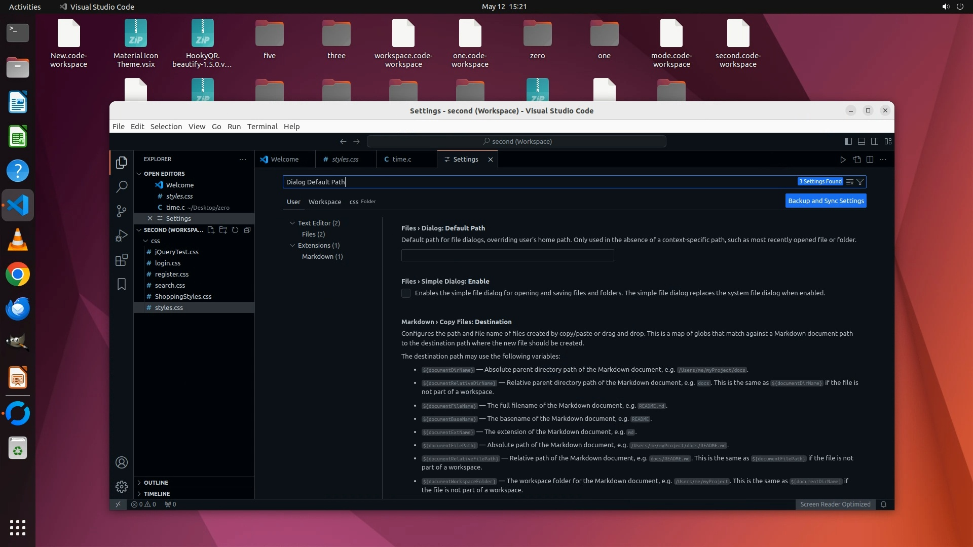
Task: Open Run and Debug view
Action: pyautogui.click(x=121, y=236)
